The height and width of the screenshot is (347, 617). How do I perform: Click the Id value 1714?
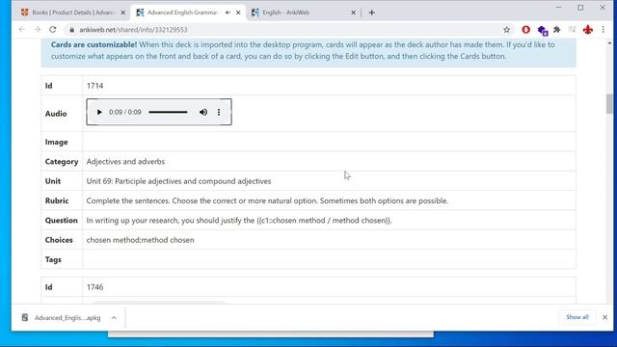coord(94,86)
